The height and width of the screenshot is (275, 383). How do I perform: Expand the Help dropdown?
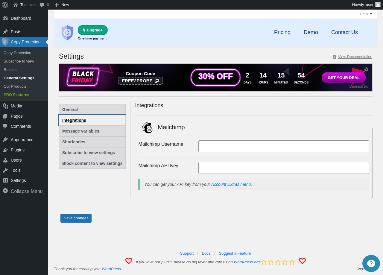[x=366, y=14]
